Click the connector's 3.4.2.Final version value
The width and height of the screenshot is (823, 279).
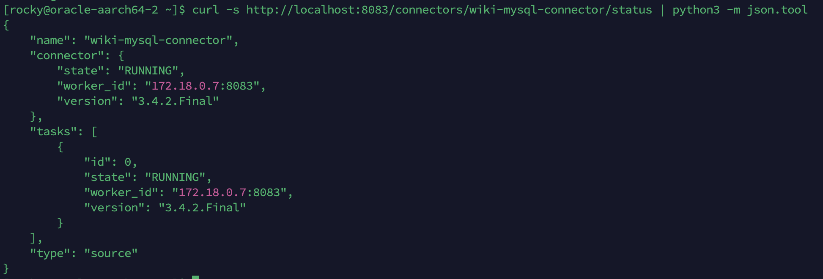coord(175,101)
